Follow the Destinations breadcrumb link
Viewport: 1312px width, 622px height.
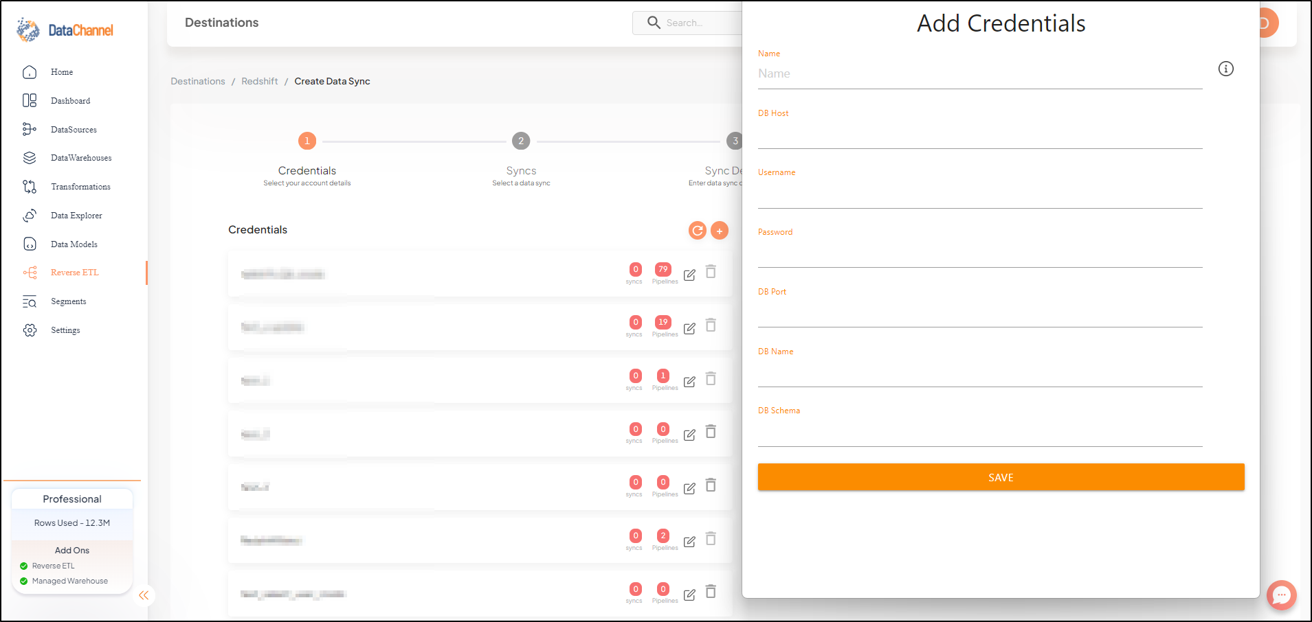click(198, 81)
